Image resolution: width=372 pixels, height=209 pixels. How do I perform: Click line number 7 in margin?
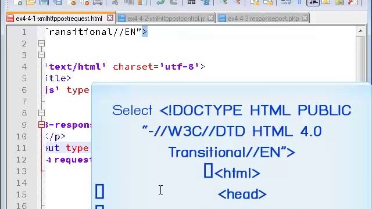click(x=24, y=102)
